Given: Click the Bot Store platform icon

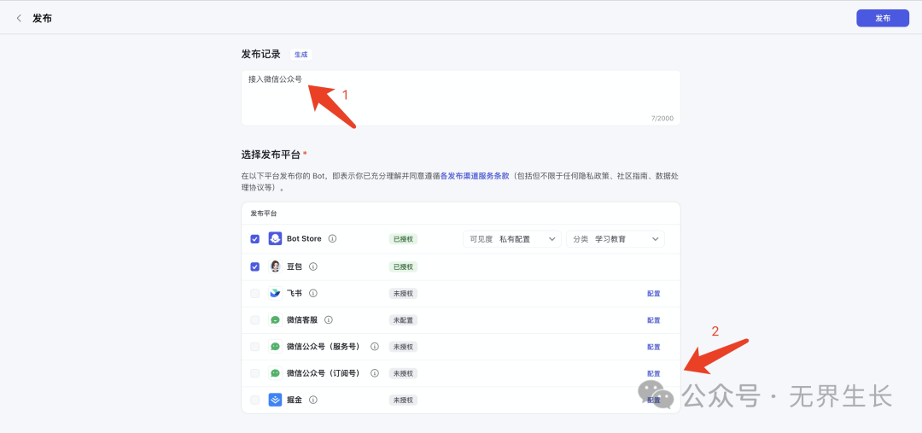Looking at the screenshot, I should click(275, 239).
